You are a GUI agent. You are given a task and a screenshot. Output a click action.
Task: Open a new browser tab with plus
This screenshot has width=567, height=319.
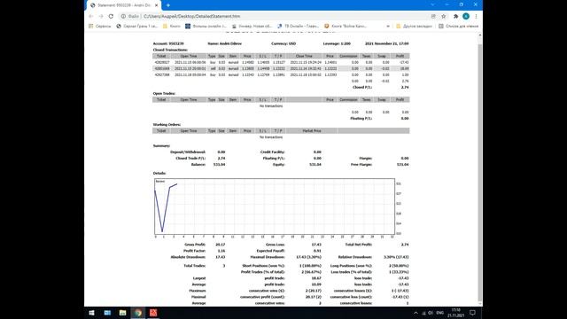point(168,5)
